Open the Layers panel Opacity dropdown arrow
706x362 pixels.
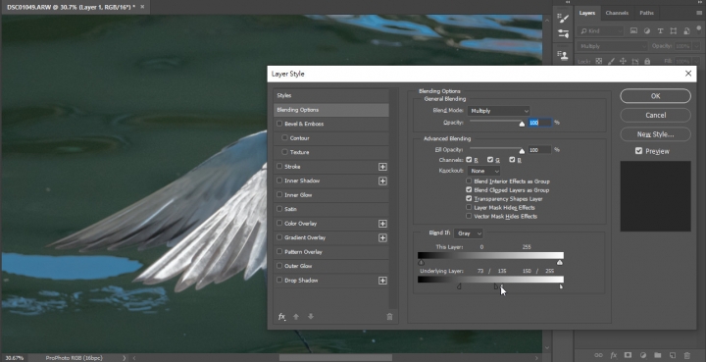tap(696, 46)
